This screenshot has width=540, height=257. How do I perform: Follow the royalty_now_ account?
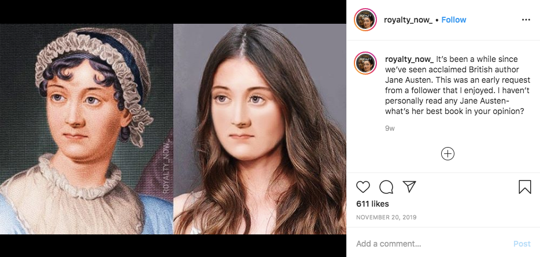pyautogui.click(x=454, y=20)
